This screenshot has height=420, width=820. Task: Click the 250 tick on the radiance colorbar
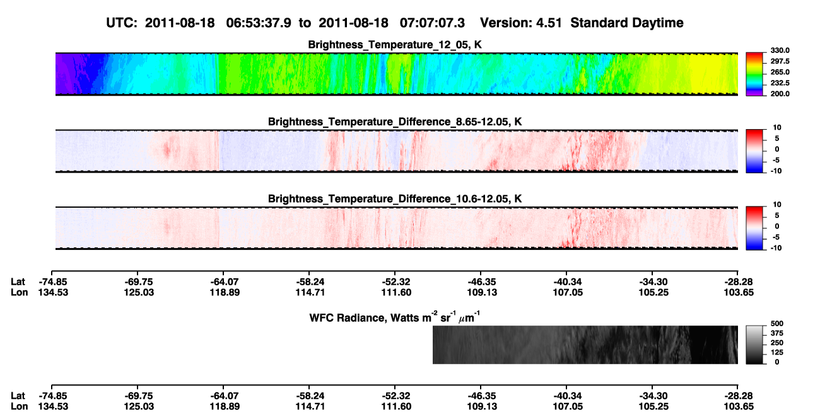776,343
